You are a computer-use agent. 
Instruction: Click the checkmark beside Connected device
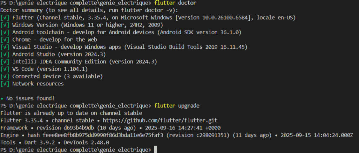pos(5,76)
